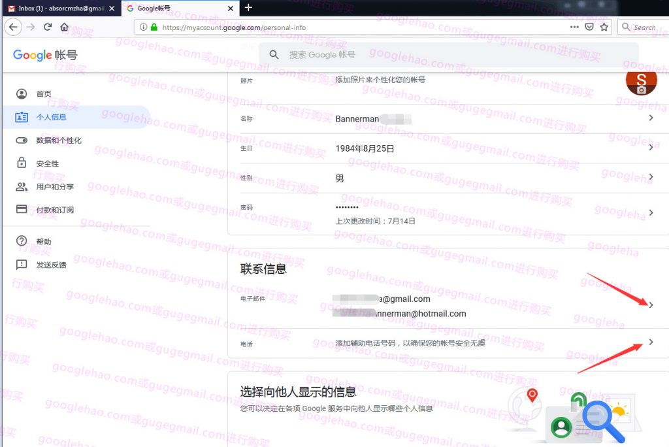This screenshot has height=447, width=669.
Task: Click the 安全性 lock icon
Action: coord(22,162)
